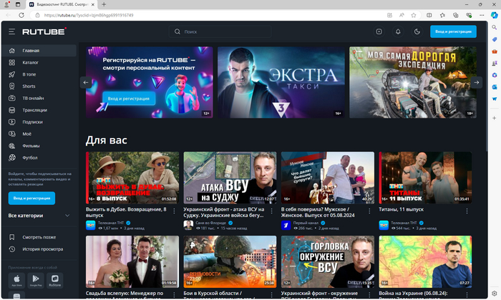Click the search magnifier icon in Поиск field
This screenshot has height=300, width=501.
177,31
